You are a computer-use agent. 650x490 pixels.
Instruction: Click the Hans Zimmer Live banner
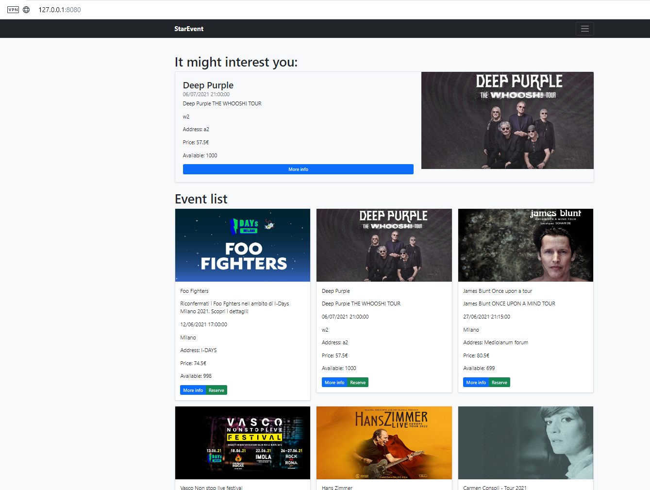point(384,443)
